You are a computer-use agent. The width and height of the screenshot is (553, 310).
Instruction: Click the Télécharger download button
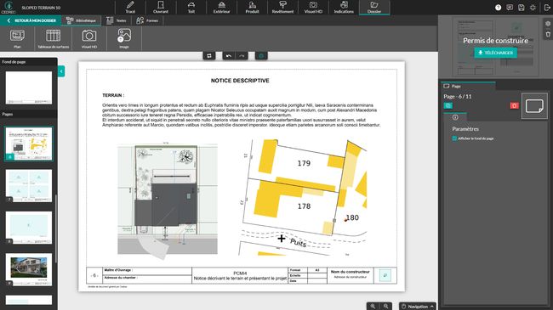tap(495, 53)
